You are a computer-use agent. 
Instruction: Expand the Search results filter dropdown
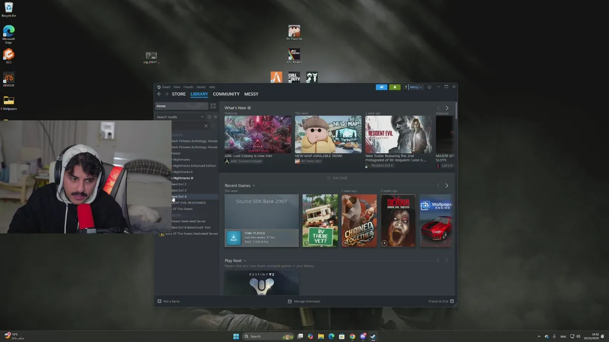pyautogui.click(x=202, y=117)
